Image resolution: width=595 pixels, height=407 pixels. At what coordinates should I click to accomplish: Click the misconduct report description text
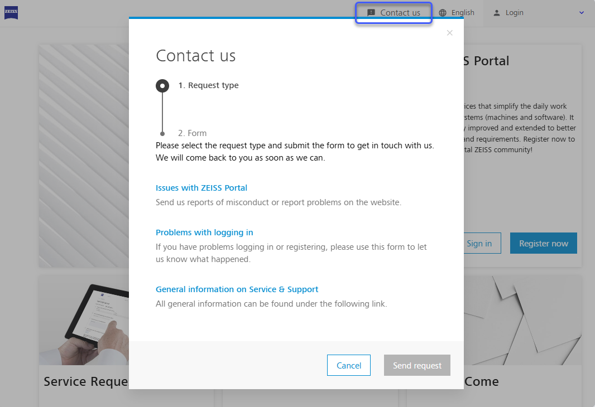coord(279,202)
